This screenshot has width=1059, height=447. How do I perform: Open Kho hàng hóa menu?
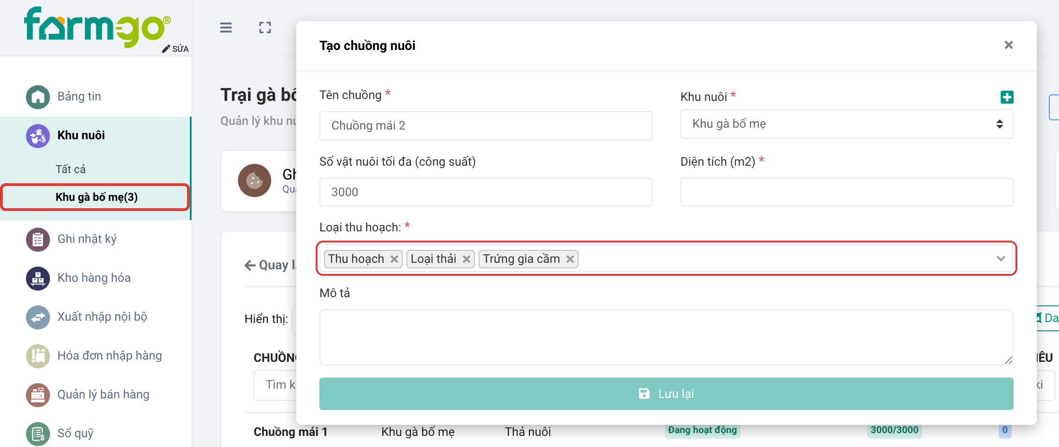point(94,278)
